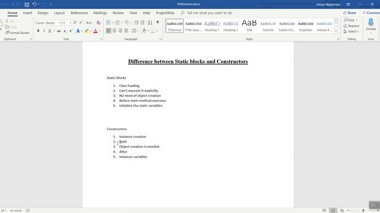Toggle Subscript formatting
380x213 pixels.
[x=65, y=31]
